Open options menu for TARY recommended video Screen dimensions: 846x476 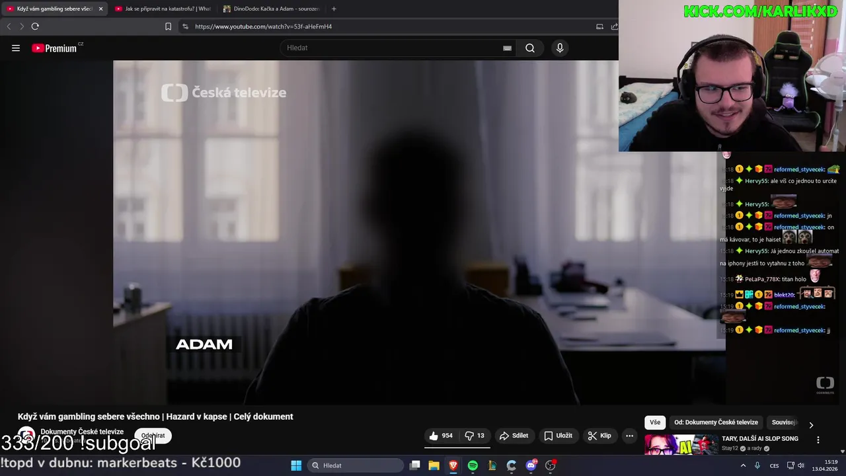point(818,440)
